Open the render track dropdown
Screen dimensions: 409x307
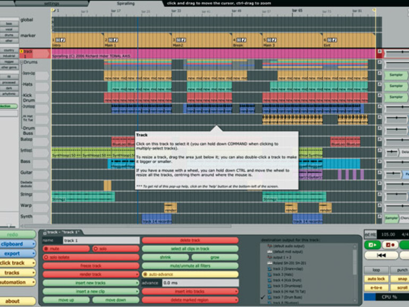90,274
